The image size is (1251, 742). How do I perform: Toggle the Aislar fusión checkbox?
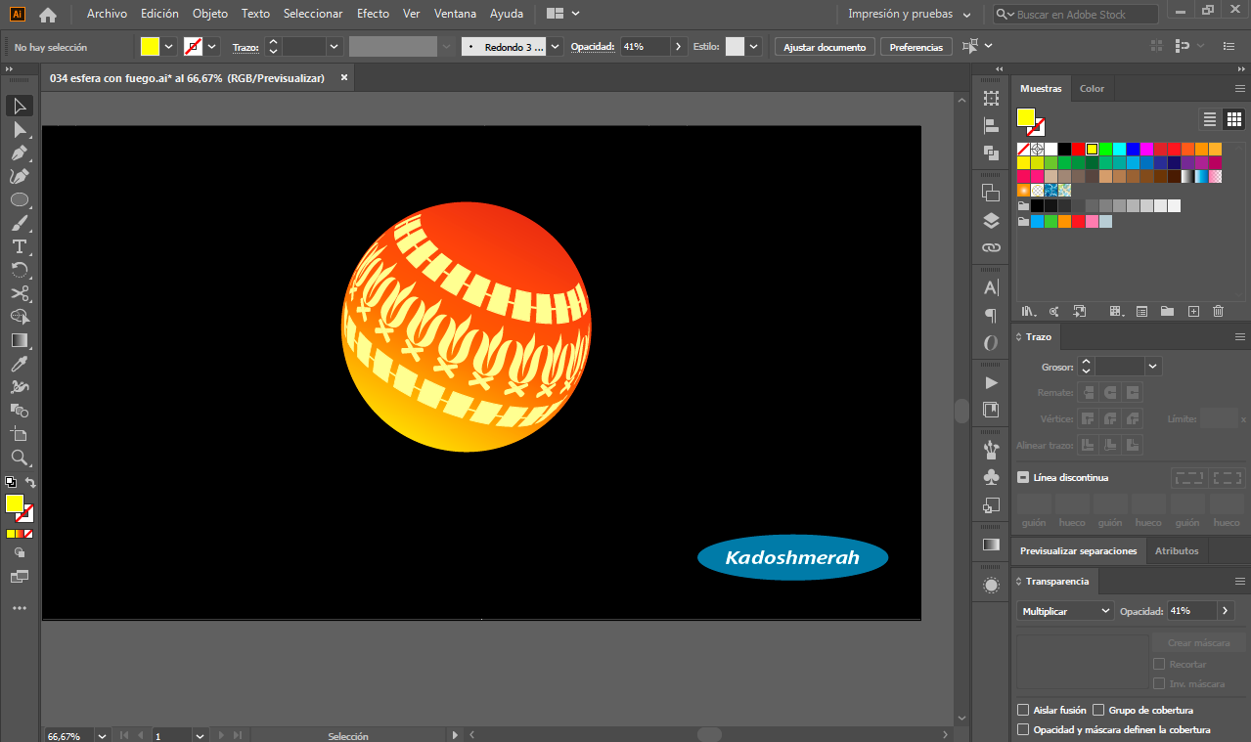[1023, 710]
